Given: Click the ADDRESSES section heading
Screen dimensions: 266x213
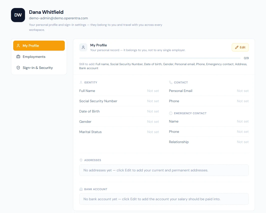Looking at the screenshot, I should [92, 160].
